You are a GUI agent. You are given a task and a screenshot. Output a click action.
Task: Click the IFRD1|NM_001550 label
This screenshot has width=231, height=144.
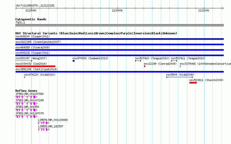pos(27,107)
